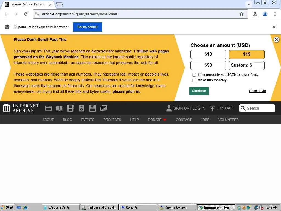
Task: Open the CONTACT menu item
Action: click(x=184, y=120)
